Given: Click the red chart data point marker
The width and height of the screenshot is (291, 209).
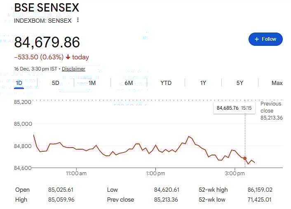Looking at the screenshot, I should pos(245,158).
